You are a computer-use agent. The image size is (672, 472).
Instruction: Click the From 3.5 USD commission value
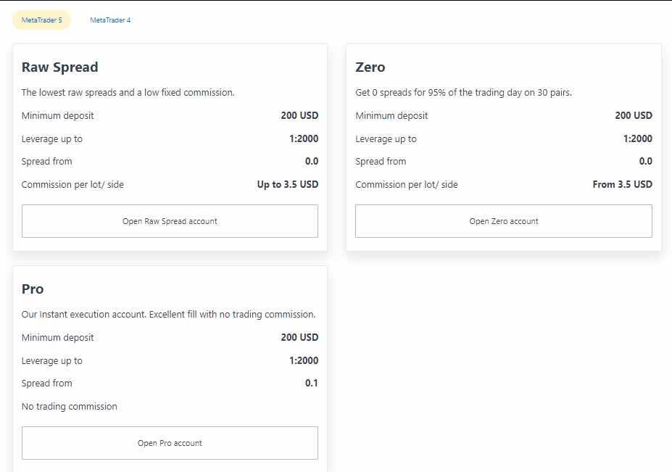[x=623, y=184]
